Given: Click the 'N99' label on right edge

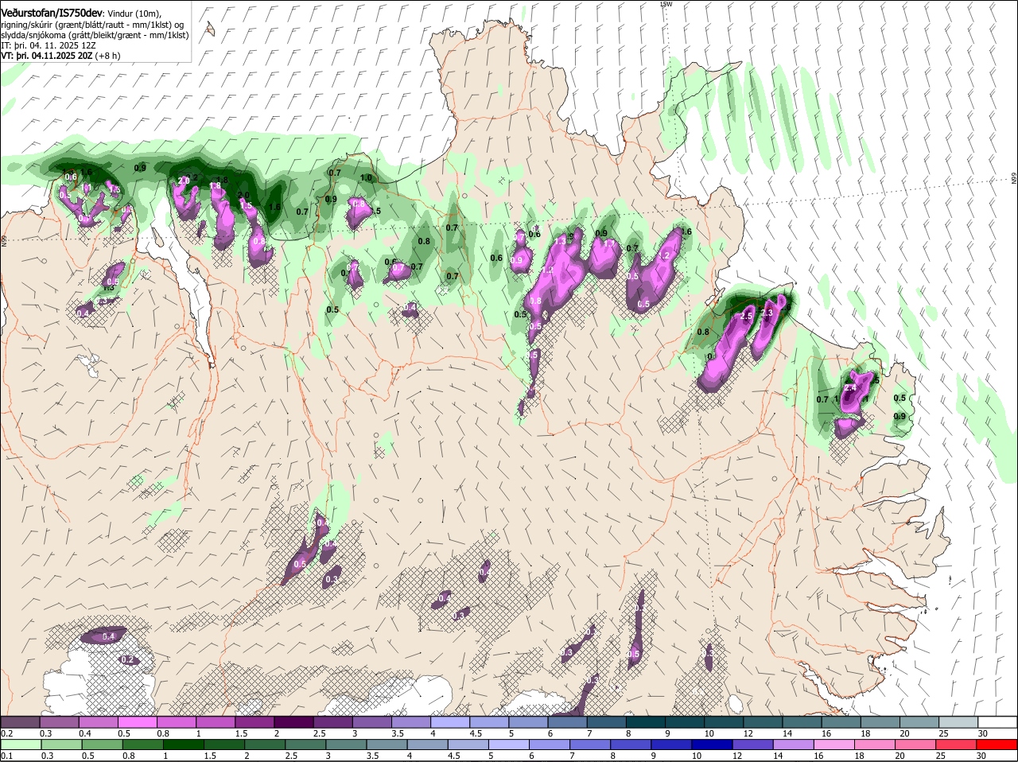Looking at the screenshot, I should (x=1015, y=179).
